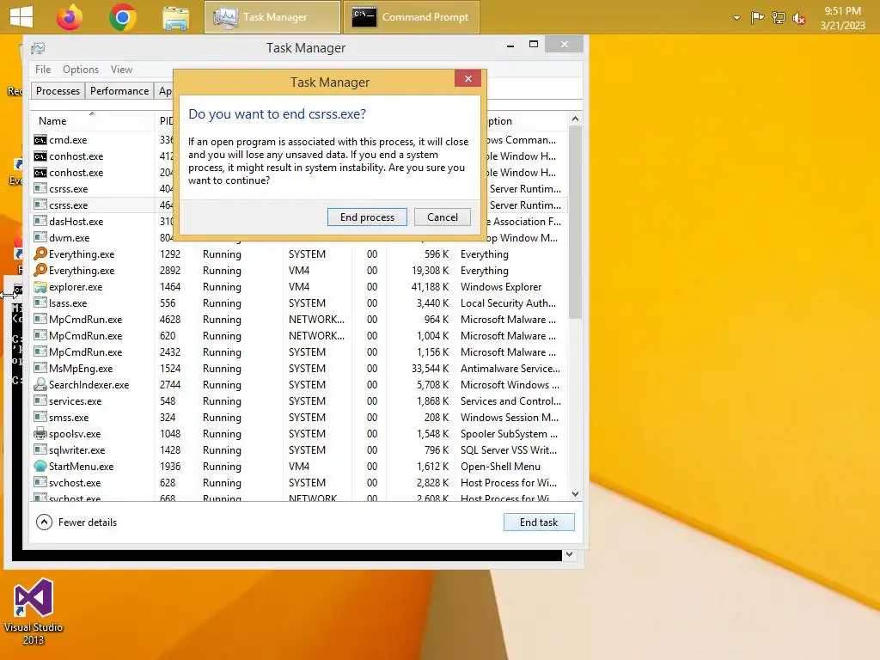This screenshot has height=660, width=880.
Task: Click the Action Center flag icon
Action: coord(757,18)
